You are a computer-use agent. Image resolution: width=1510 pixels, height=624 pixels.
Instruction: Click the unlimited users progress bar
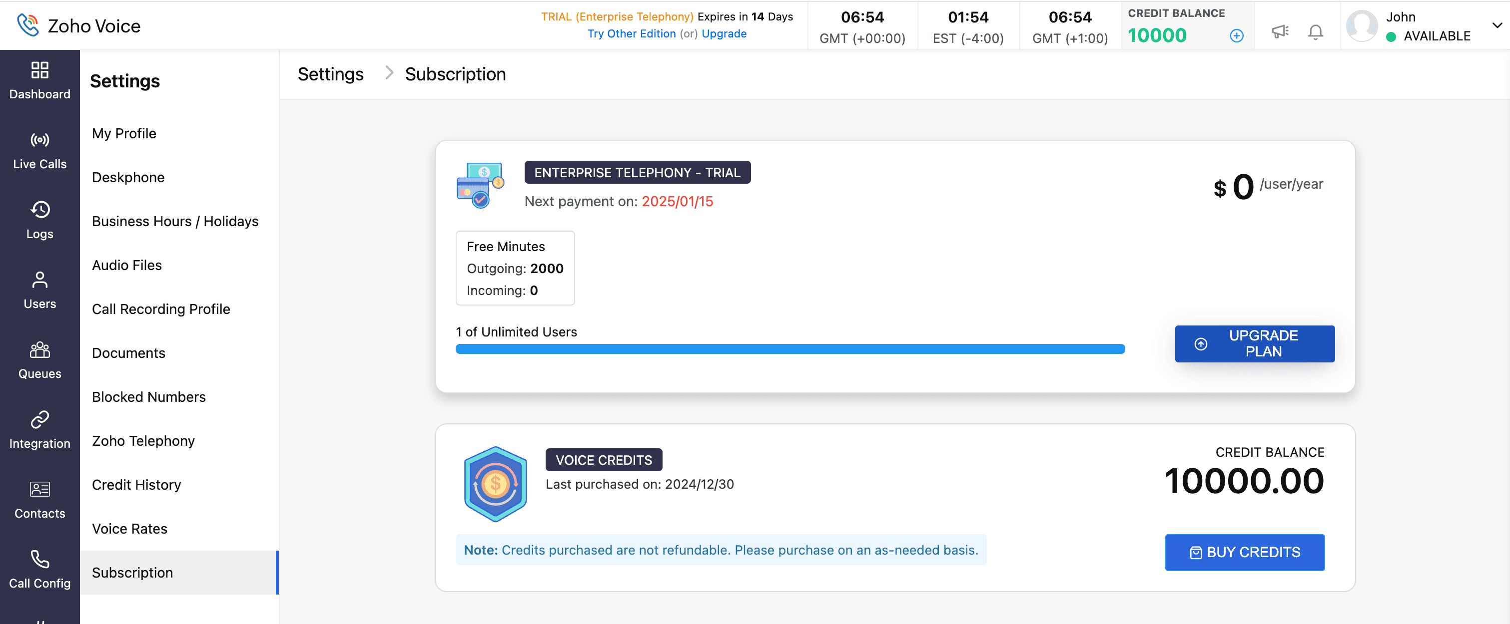point(789,349)
